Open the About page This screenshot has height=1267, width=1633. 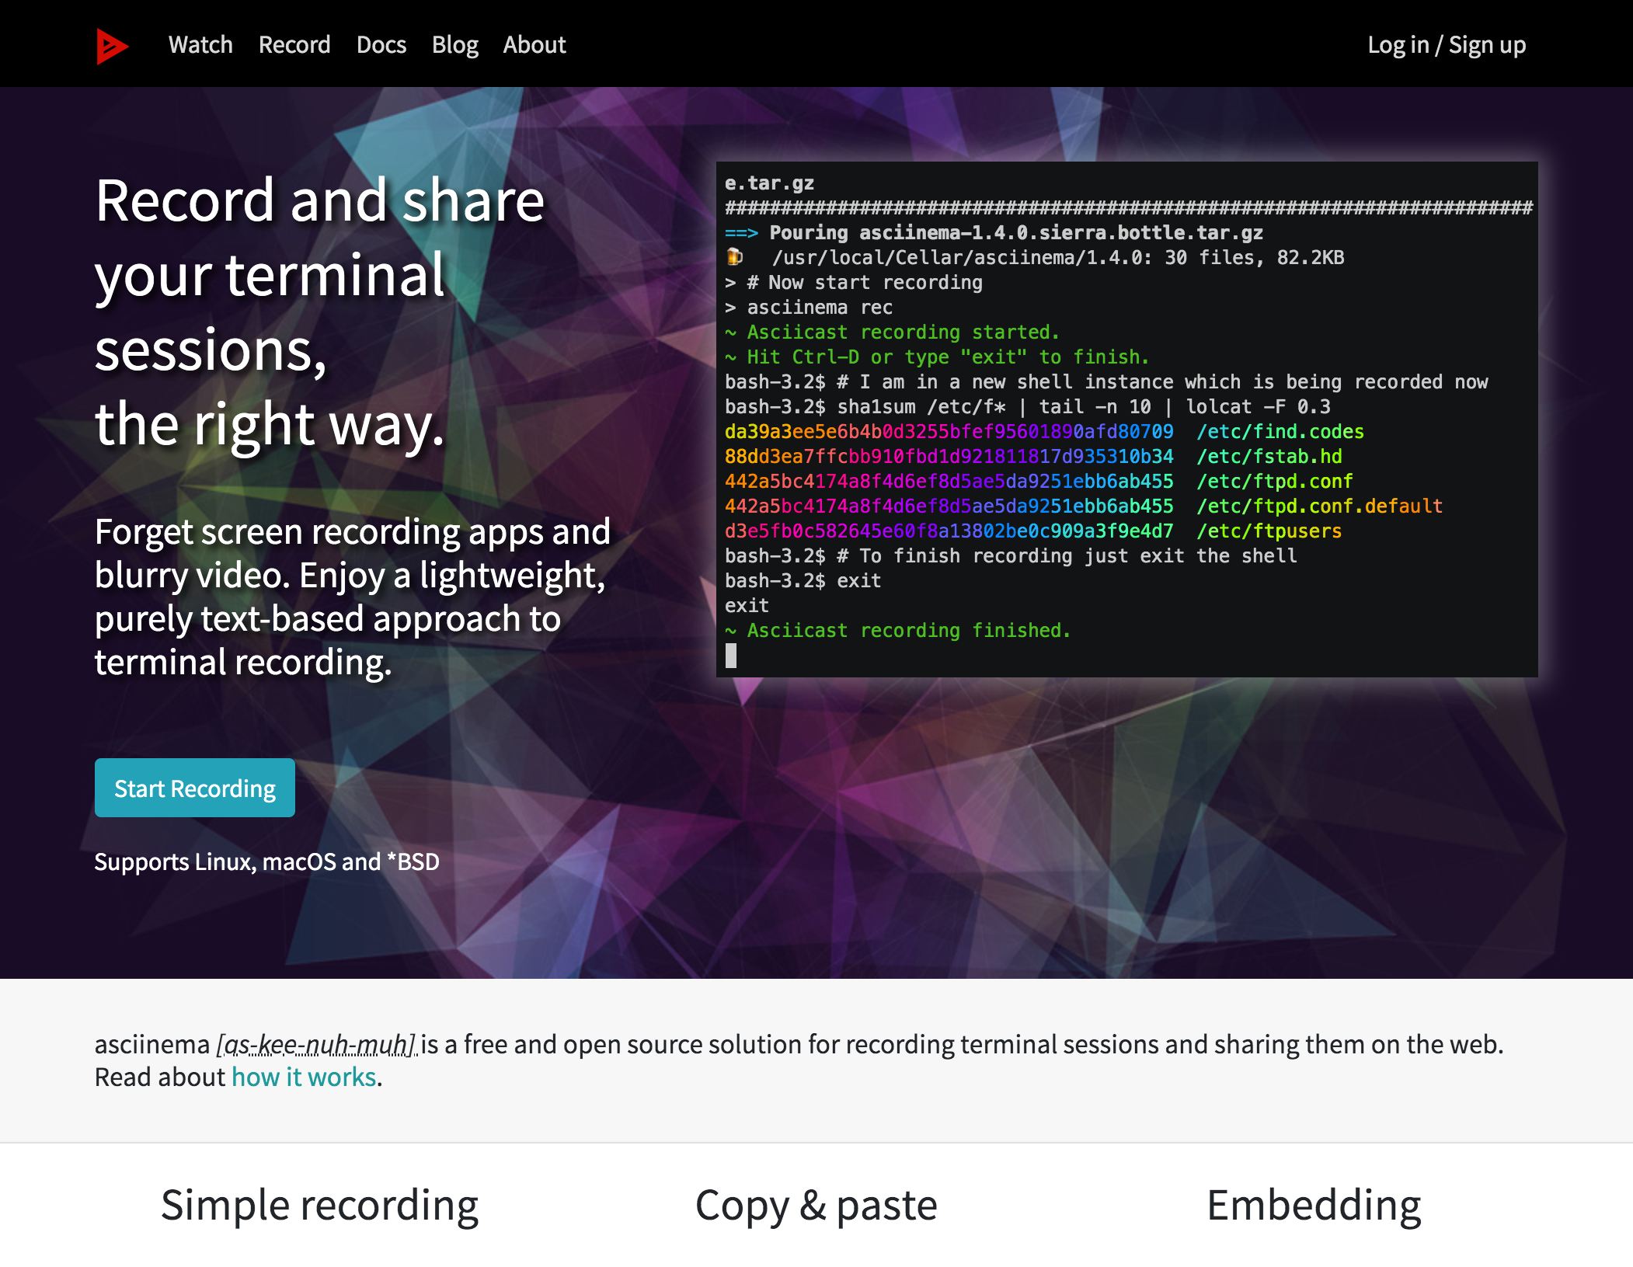click(534, 45)
